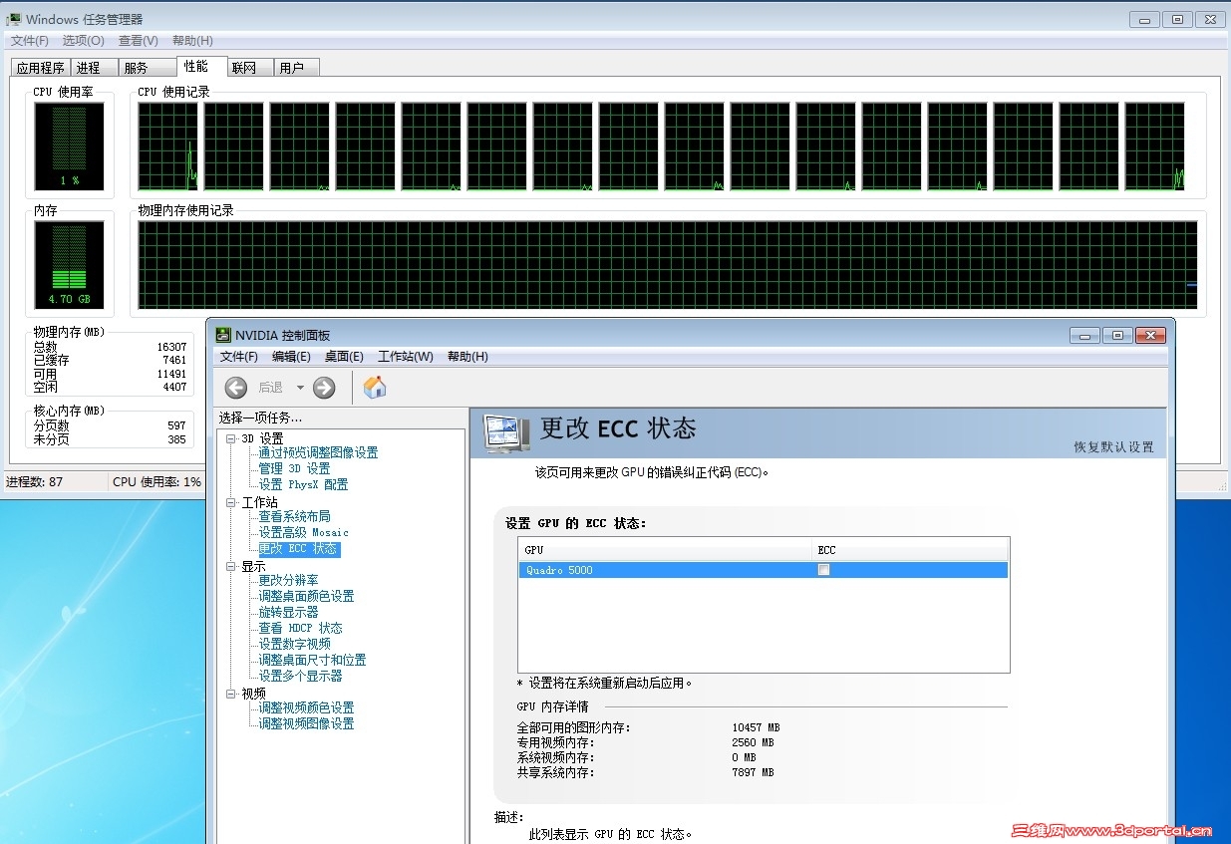
Task: Click 总数 value 16307
Action: point(171,347)
